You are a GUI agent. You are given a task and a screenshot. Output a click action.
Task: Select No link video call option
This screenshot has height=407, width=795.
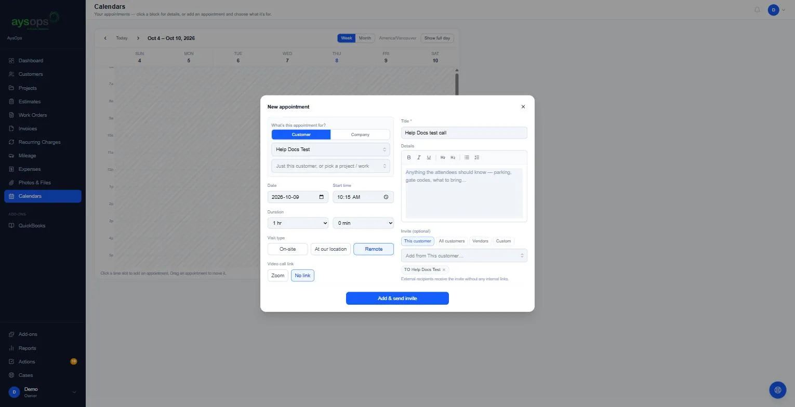click(x=302, y=276)
